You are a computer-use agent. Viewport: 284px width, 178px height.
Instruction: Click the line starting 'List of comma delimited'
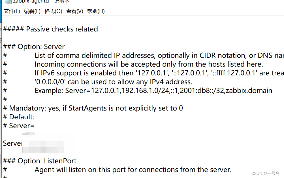click(144, 56)
